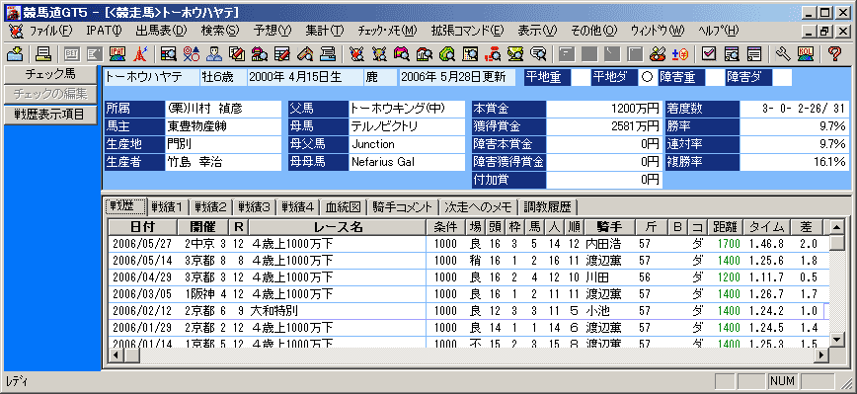Click the red figures with magnifier icon
The height and width of the screenshot is (394, 857).
tap(493, 53)
